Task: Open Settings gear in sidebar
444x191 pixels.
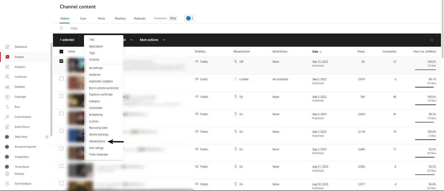Action: coord(7,174)
